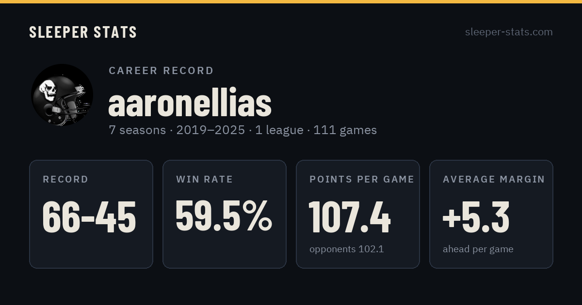Click the RECORD card label
This screenshot has height=305, width=582.
pyautogui.click(x=65, y=179)
